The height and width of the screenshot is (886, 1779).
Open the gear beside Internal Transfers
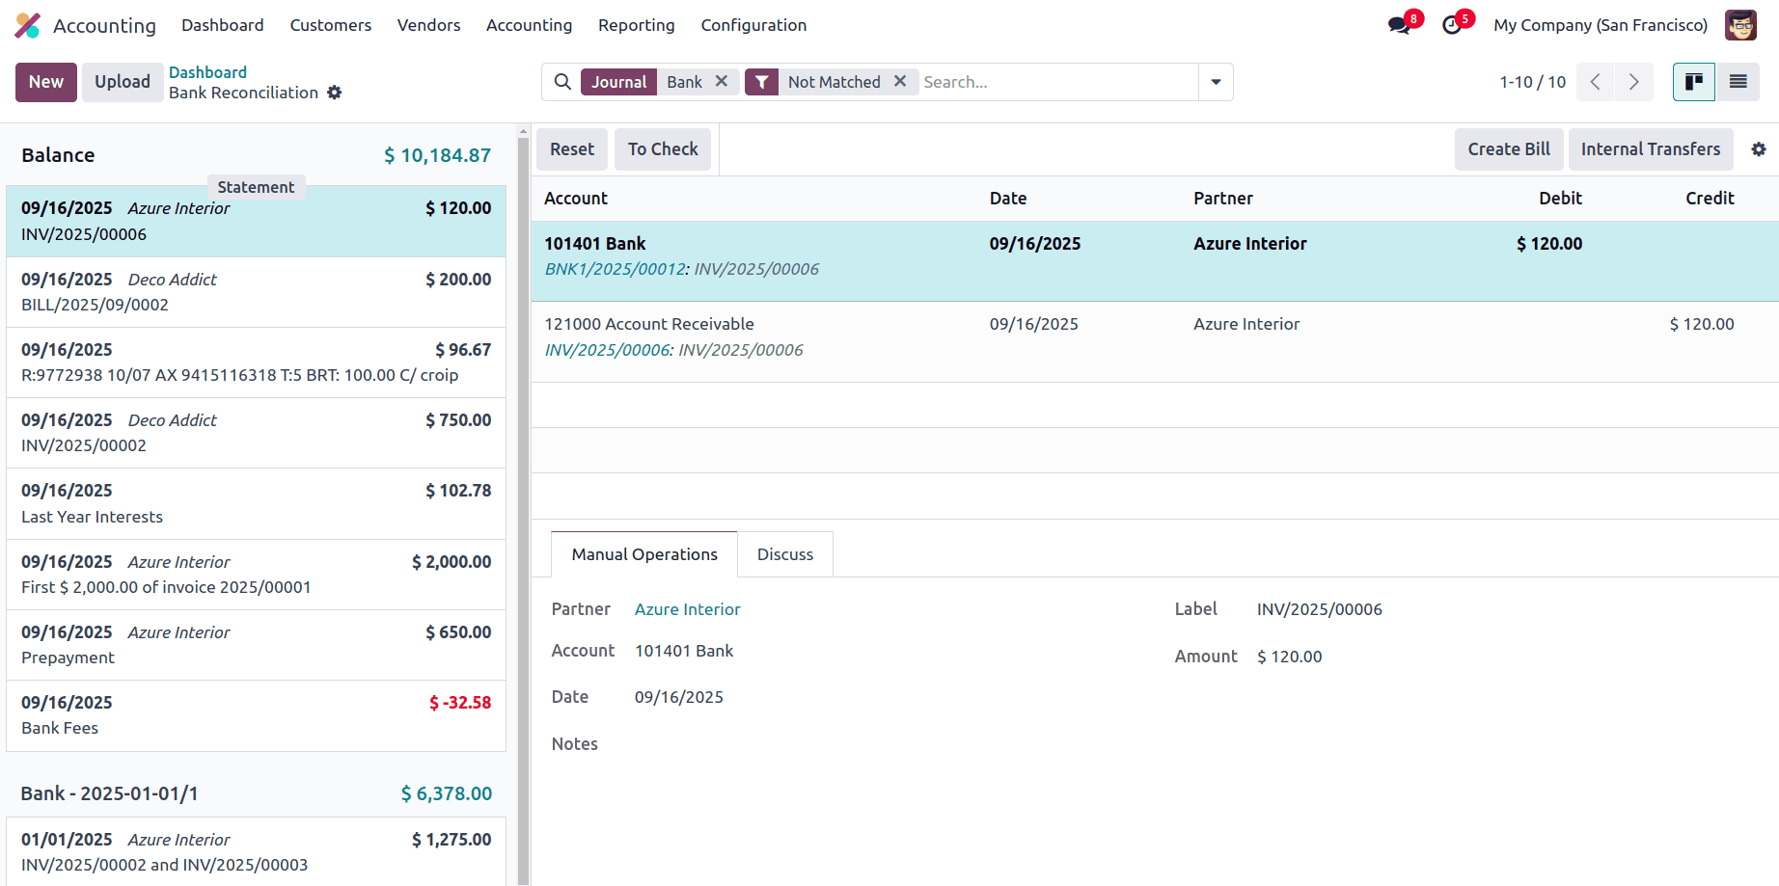(1759, 149)
